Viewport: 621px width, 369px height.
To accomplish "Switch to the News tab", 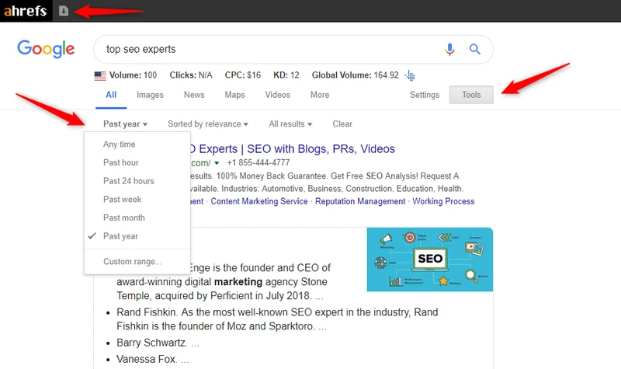I will click(x=194, y=95).
